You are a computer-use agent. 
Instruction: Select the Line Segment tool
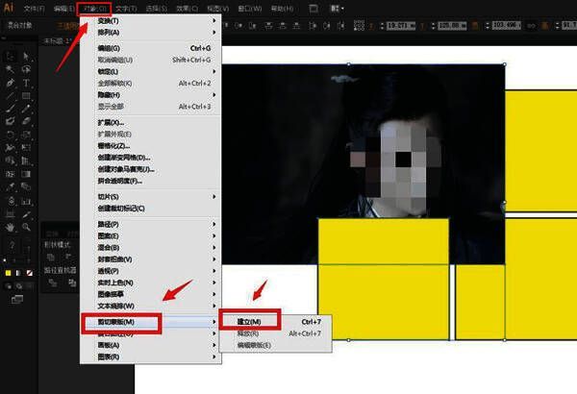[x=10, y=96]
